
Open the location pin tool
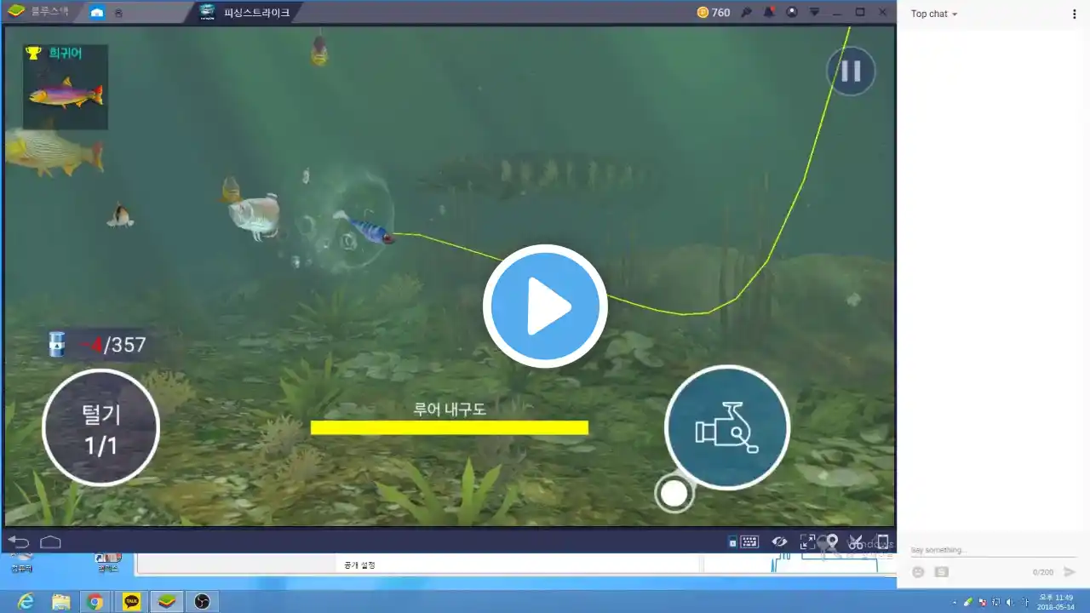tap(832, 541)
